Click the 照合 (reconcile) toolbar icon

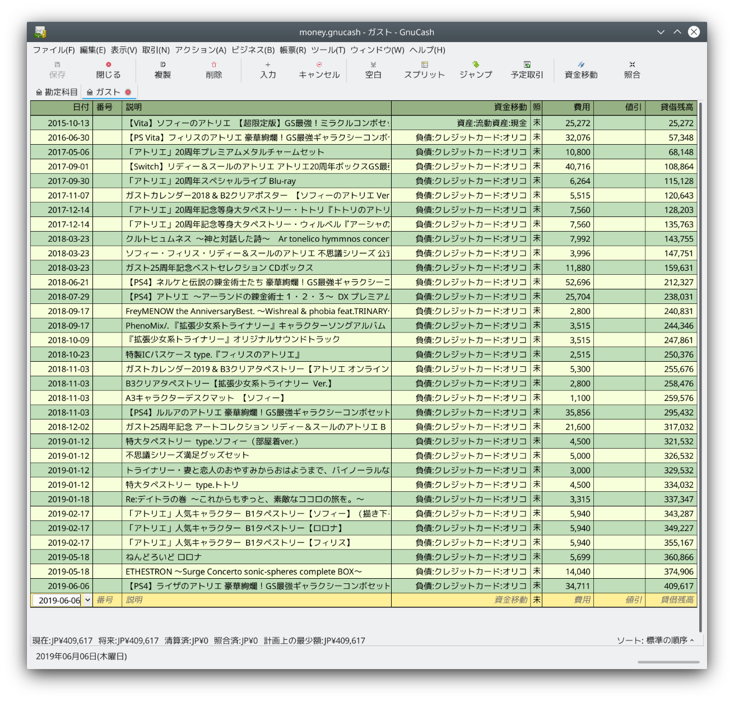[632, 70]
